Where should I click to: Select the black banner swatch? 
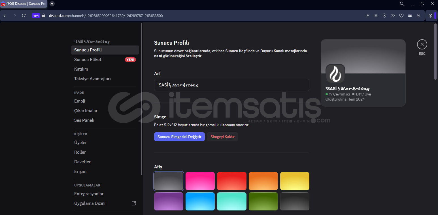(295, 201)
